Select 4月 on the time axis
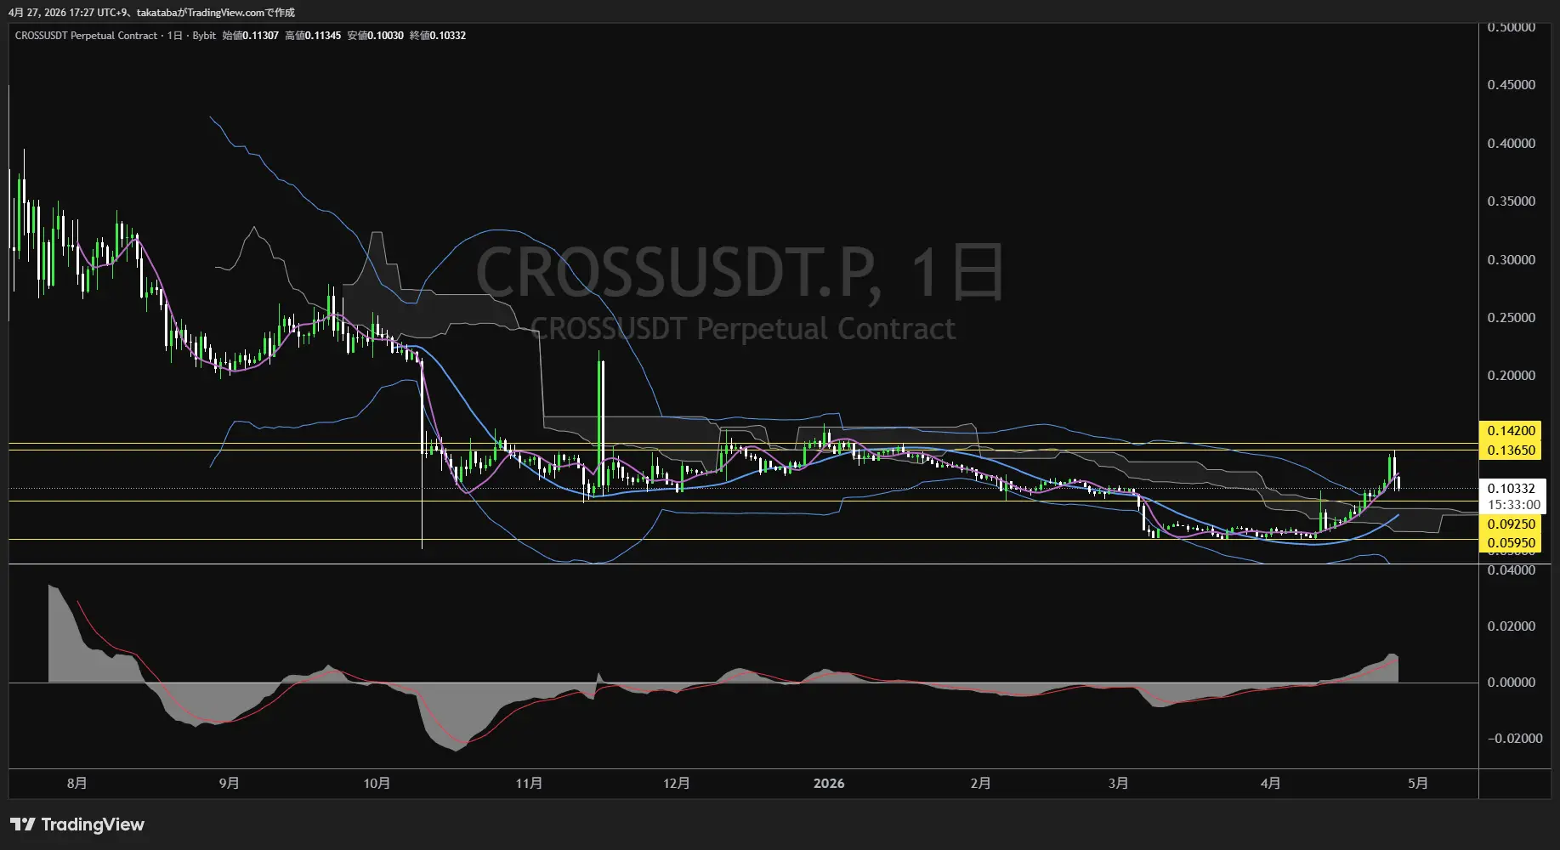 (1270, 783)
